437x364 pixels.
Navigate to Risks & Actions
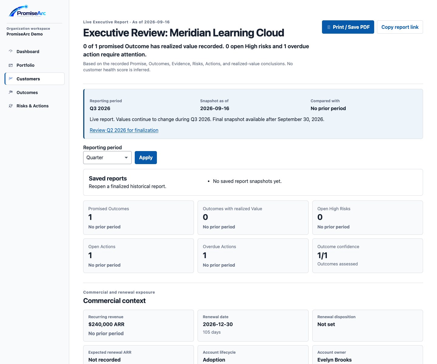[35, 106]
